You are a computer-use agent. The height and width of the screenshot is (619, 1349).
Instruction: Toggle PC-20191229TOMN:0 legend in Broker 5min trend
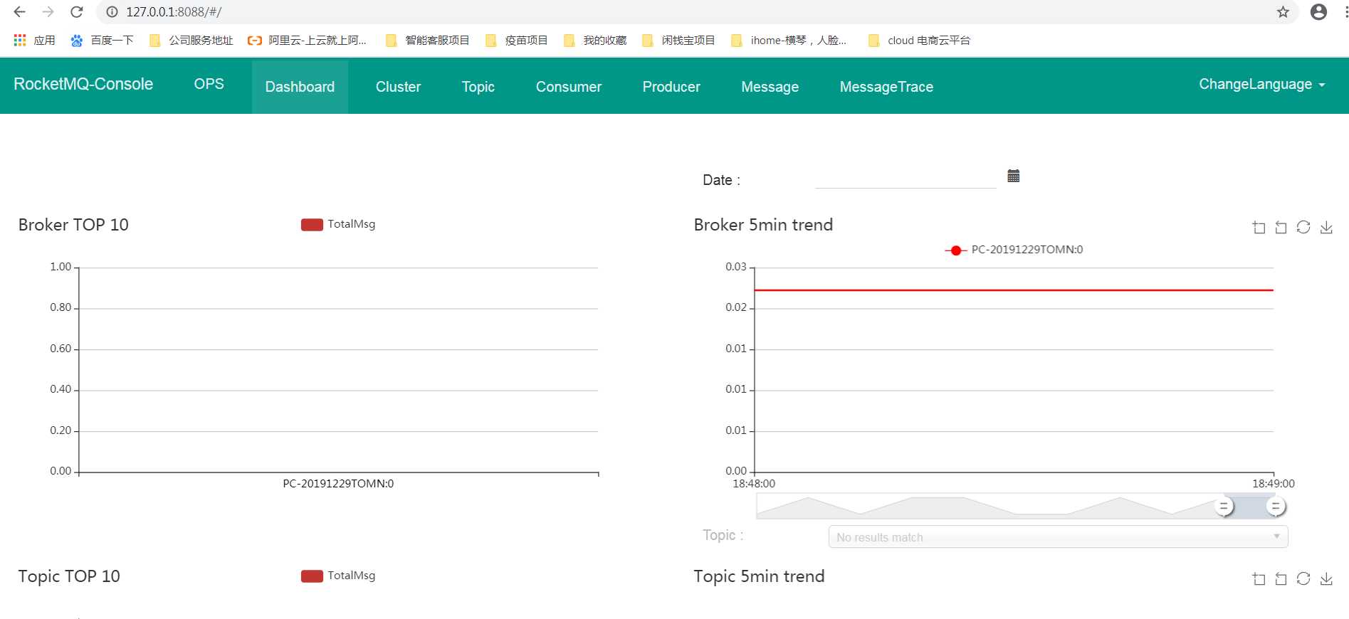click(x=1014, y=250)
